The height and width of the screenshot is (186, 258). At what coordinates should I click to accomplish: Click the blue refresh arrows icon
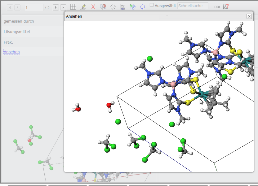coord(143,7)
